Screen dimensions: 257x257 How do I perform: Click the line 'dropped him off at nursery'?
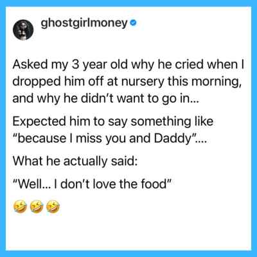(x=127, y=82)
